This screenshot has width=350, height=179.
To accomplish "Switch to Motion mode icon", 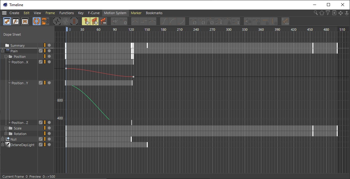I will 25,22.
